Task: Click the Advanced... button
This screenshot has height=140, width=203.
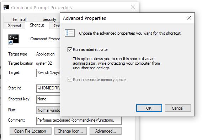Action: pyautogui.click(x=106, y=131)
